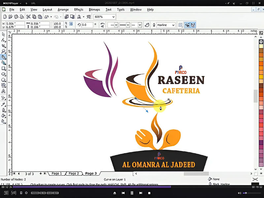264x198 pixels.
Task: Open the outline style dropdown
Action: pyautogui.click(x=128, y=25)
